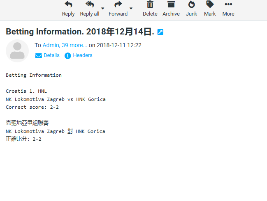Viewport: 267px width, 201px height.
Task: Open message in new window icon
Action: pos(160,32)
